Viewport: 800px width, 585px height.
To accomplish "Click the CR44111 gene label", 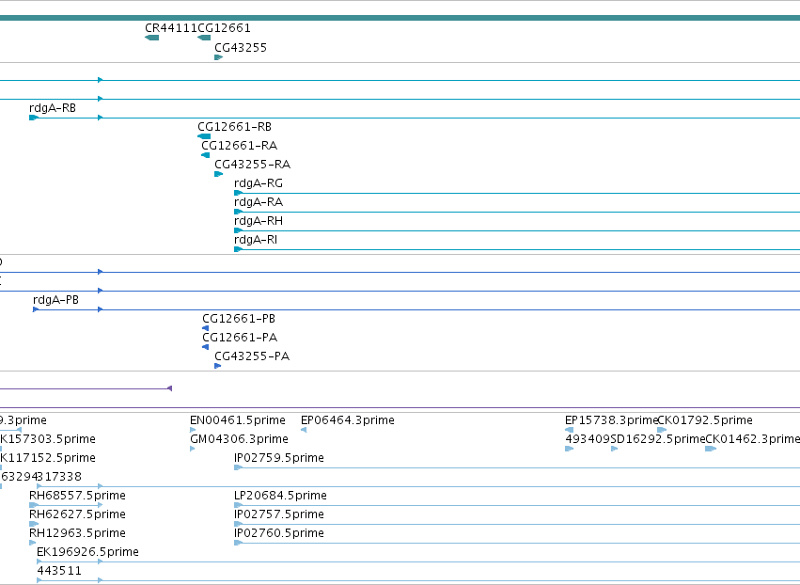I will click(171, 28).
